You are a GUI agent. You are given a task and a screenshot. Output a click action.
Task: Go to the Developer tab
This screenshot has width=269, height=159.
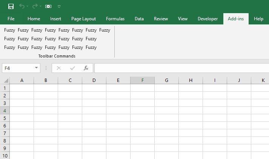208,19
